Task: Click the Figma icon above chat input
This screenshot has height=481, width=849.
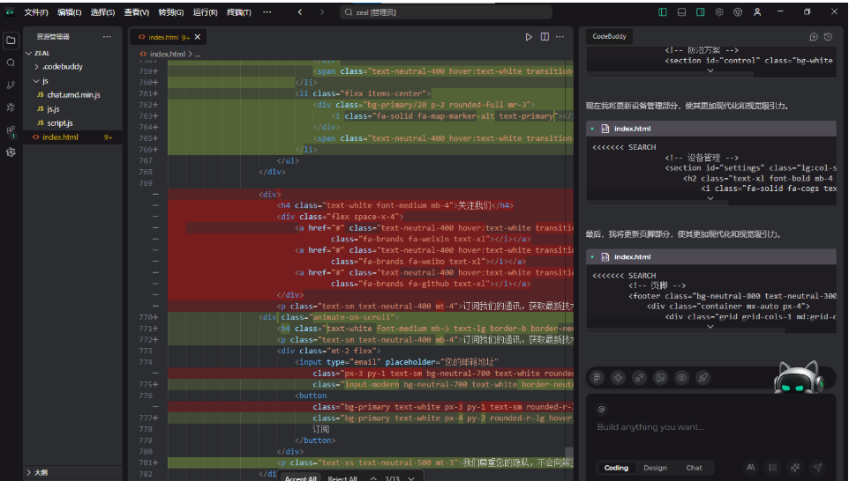Action: 597,377
